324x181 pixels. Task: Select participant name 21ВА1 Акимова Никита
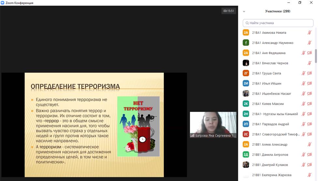[x=269, y=33]
